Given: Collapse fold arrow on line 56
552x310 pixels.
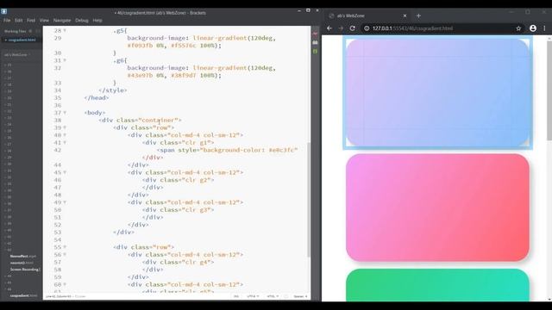Looking at the screenshot, I should pos(65,255).
